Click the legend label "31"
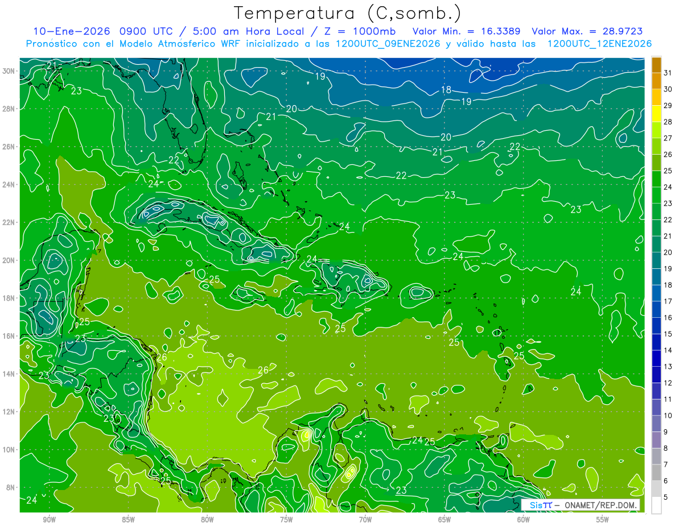The height and width of the screenshot is (527, 683). point(668,72)
